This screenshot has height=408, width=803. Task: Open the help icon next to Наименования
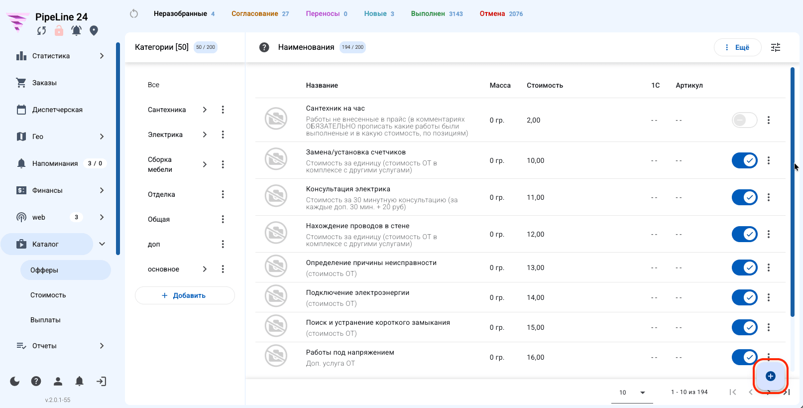[264, 47]
